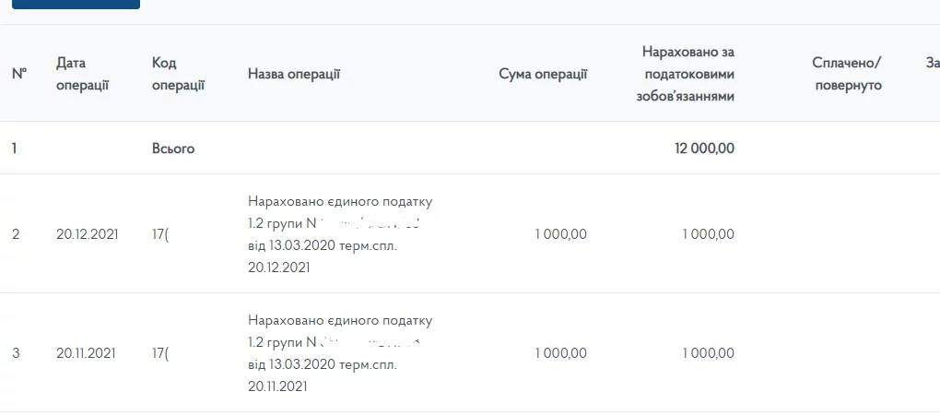Select Сума операції value in row 2
Screen dimensions: 940x416
560,234
